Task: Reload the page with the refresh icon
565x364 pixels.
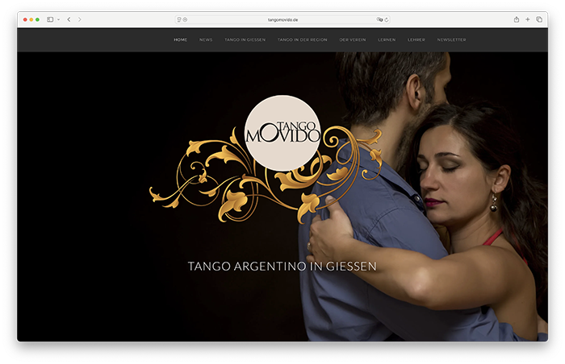Action: coord(387,20)
